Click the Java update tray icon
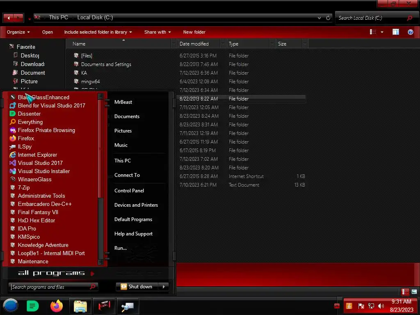 coord(349,306)
